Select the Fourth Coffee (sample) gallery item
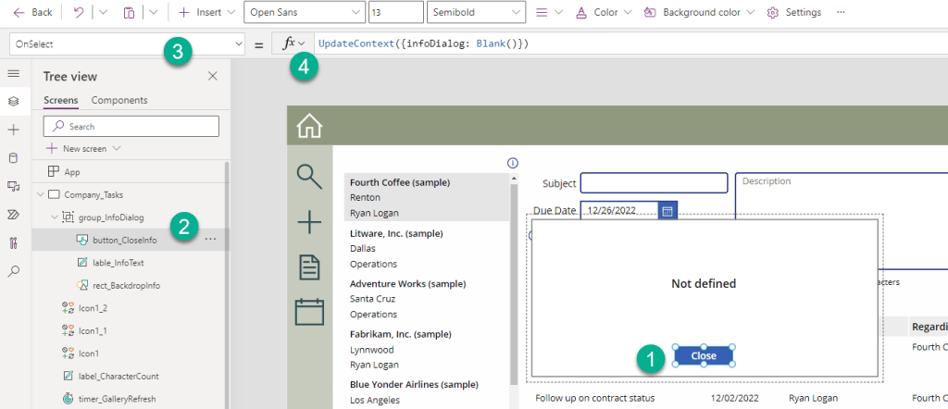Screen dimensions: 948x409 (x=427, y=197)
